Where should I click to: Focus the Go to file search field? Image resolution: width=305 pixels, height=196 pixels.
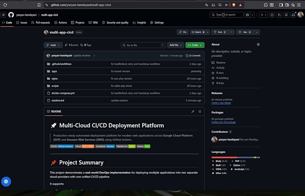pos(144,45)
